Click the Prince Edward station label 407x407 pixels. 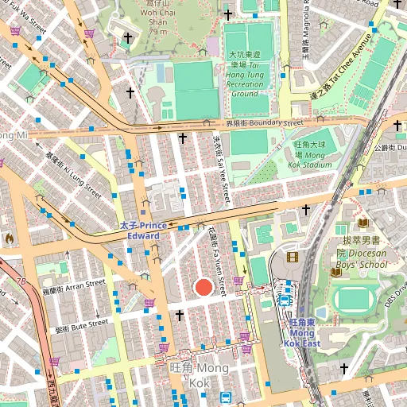[143, 231]
